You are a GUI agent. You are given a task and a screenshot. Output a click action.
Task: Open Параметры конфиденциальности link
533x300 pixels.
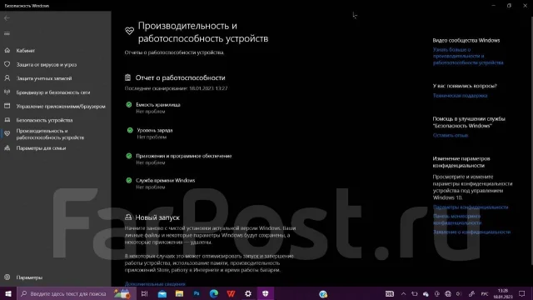471,207
